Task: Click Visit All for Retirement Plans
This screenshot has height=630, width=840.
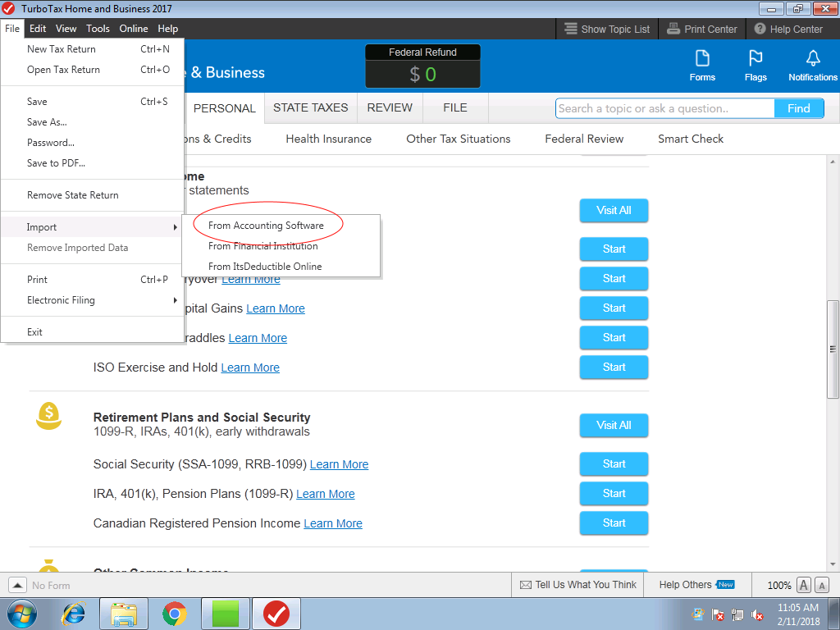Action: [614, 426]
